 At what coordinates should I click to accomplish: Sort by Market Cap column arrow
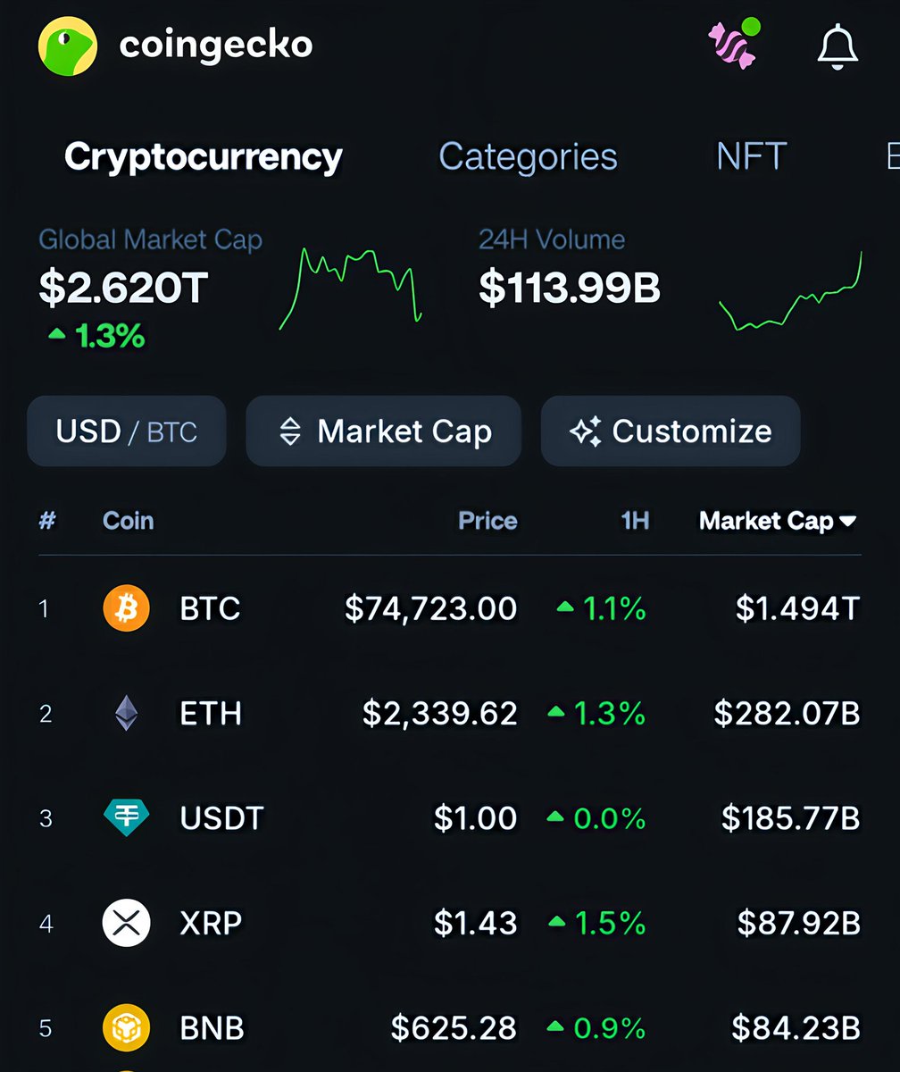pos(848,521)
